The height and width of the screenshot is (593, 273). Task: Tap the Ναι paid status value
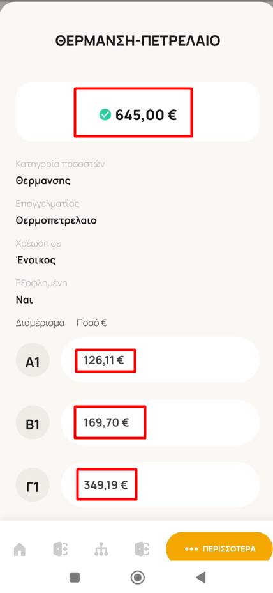tap(24, 300)
